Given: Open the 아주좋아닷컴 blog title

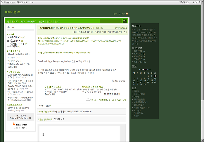Looking at the screenshot, I should coord(13,12).
